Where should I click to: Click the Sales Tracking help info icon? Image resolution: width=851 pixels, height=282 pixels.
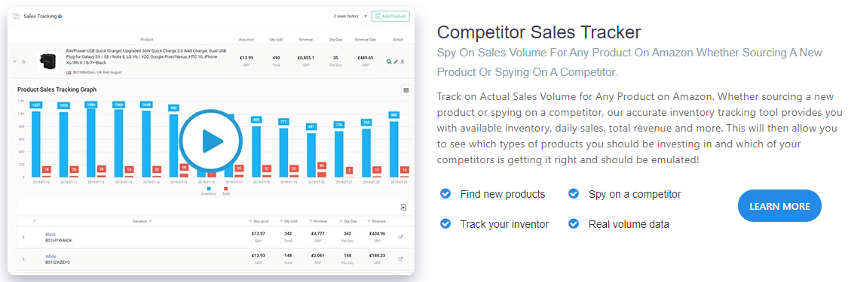coord(60,17)
